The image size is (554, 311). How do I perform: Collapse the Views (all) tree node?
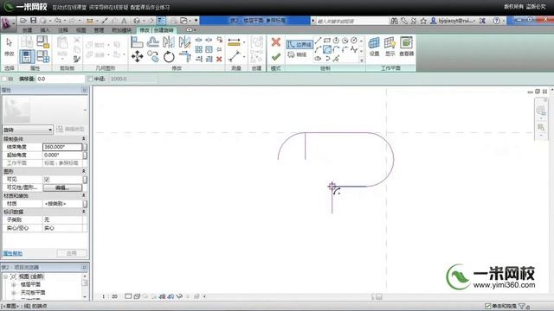point(6,276)
